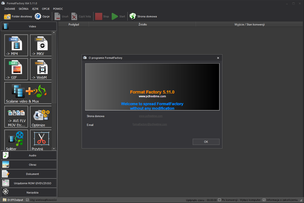This screenshot has width=304, height=203.
Task: Expand the Audio category panel
Action: click(29, 155)
